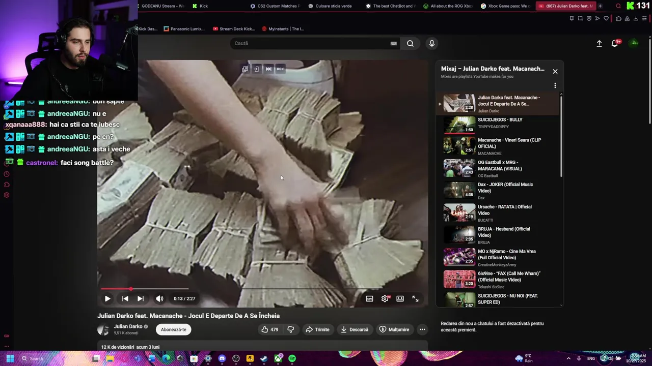Open YouTube notifications bell
The height and width of the screenshot is (366, 652).
click(x=615, y=43)
